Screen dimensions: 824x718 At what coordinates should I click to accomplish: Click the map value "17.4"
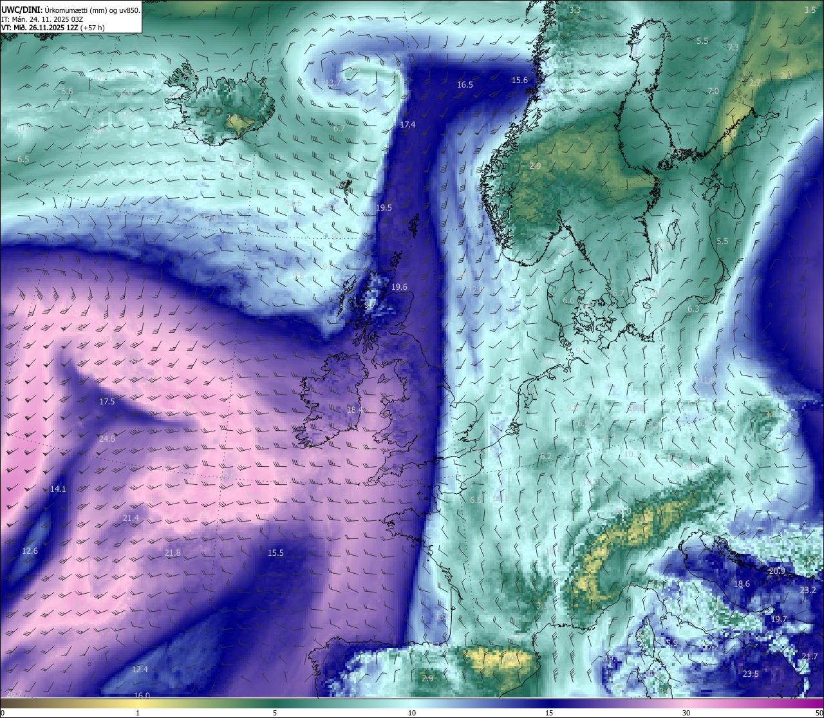coord(407,124)
